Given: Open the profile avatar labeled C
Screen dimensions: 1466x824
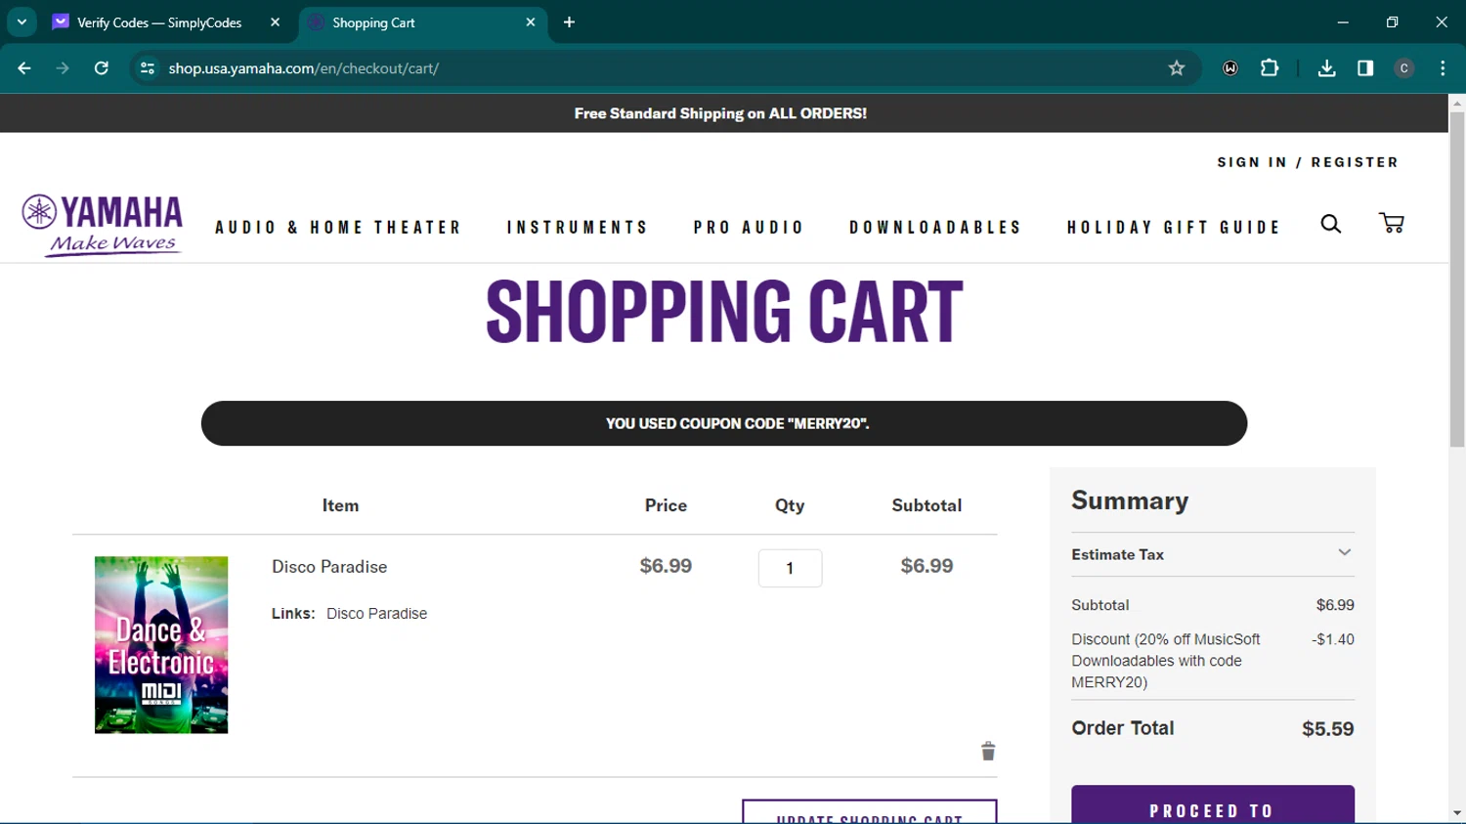Looking at the screenshot, I should pyautogui.click(x=1404, y=68).
